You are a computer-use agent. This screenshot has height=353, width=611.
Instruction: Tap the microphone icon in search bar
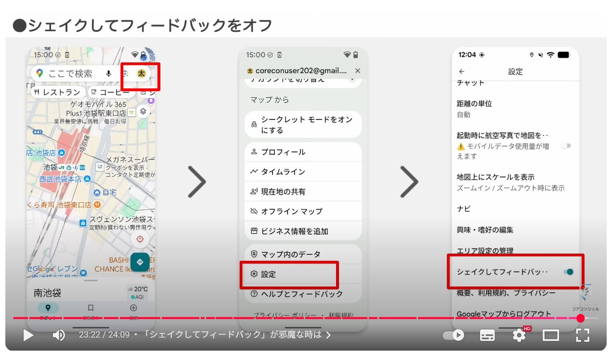[109, 74]
